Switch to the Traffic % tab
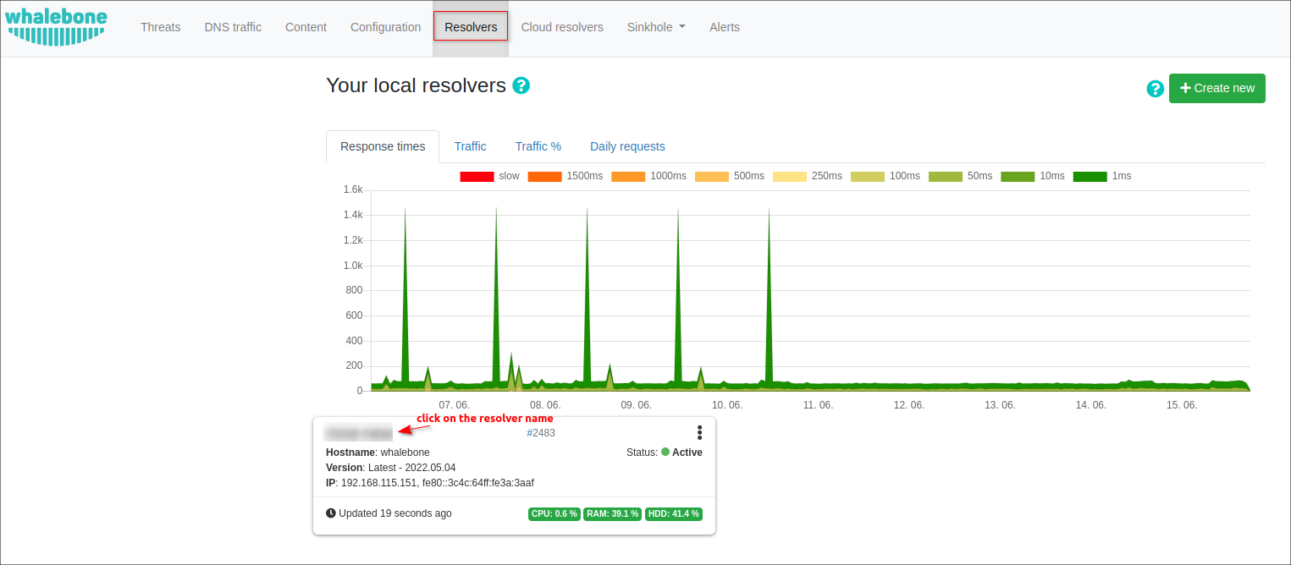This screenshot has width=1291, height=565. (538, 146)
